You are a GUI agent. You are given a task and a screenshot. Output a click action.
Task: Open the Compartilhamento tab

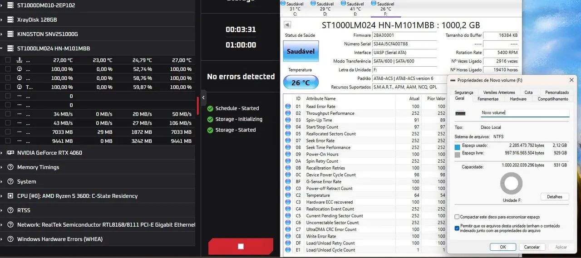[553, 99]
